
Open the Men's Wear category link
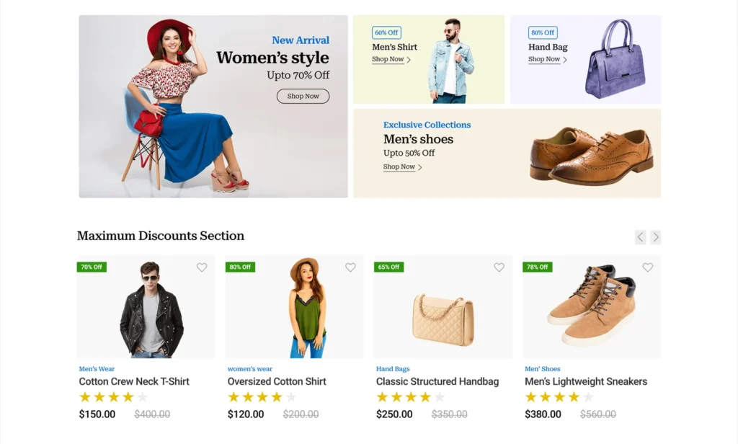[x=97, y=368]
